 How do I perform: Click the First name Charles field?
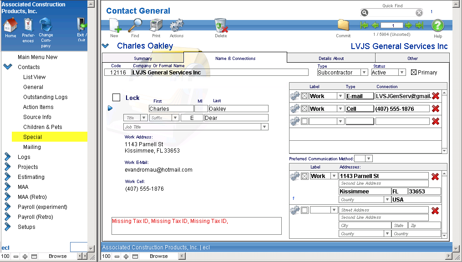coord(171,109)
